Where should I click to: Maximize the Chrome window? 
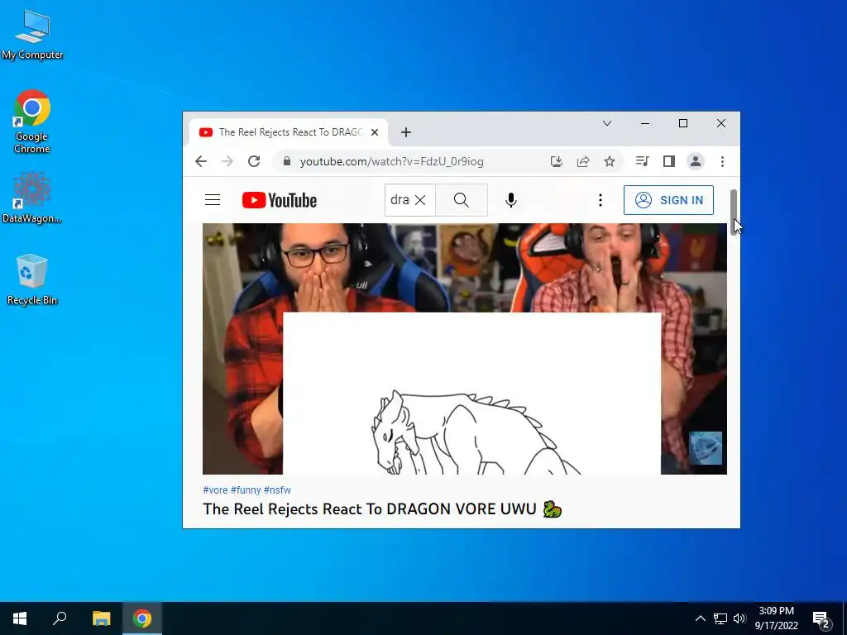pyautogui.click(x=683, y=124)
